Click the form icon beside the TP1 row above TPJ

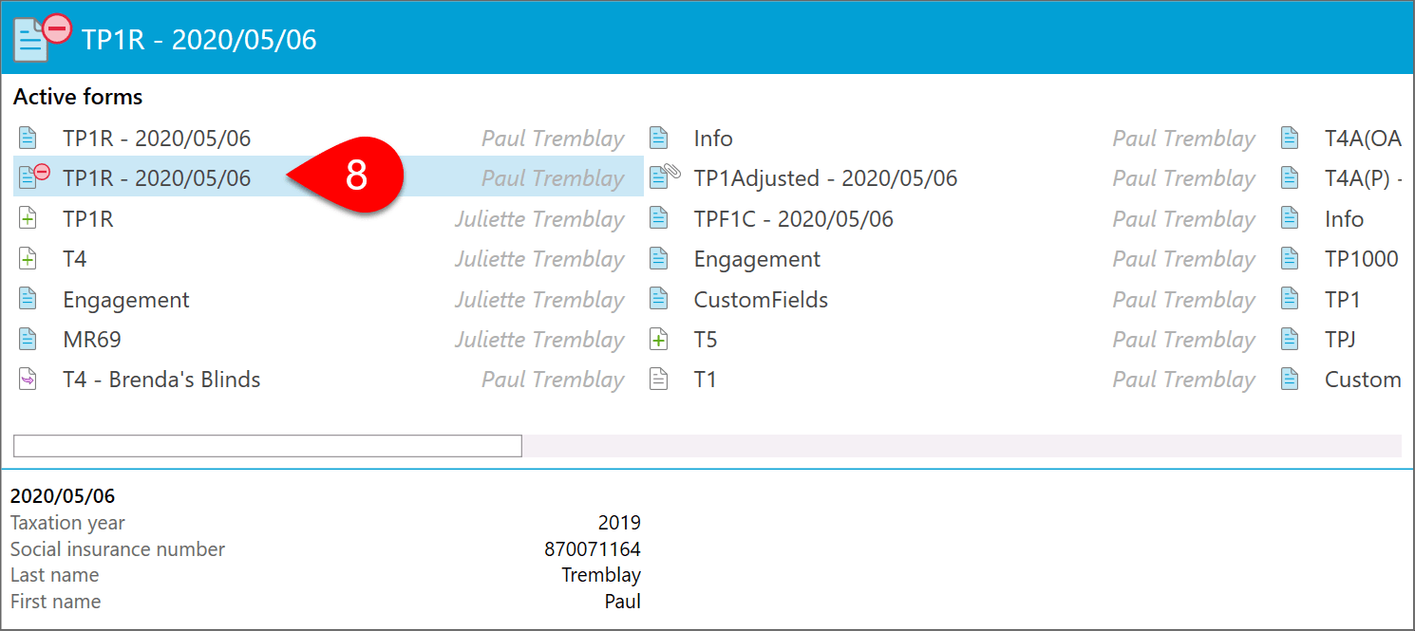(1289, 299)
